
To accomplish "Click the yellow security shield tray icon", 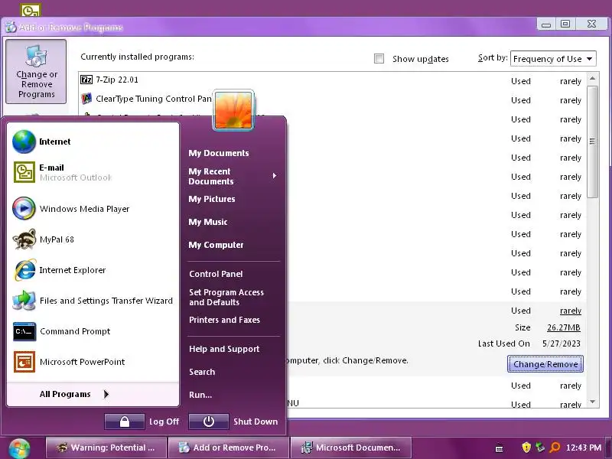I will click(526, 448).
